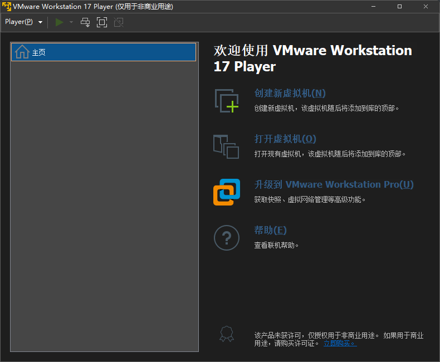The height and width of the screenshot is (362, 440).
Task: Click the VMware logo in title bar
Action: (7, 6)
